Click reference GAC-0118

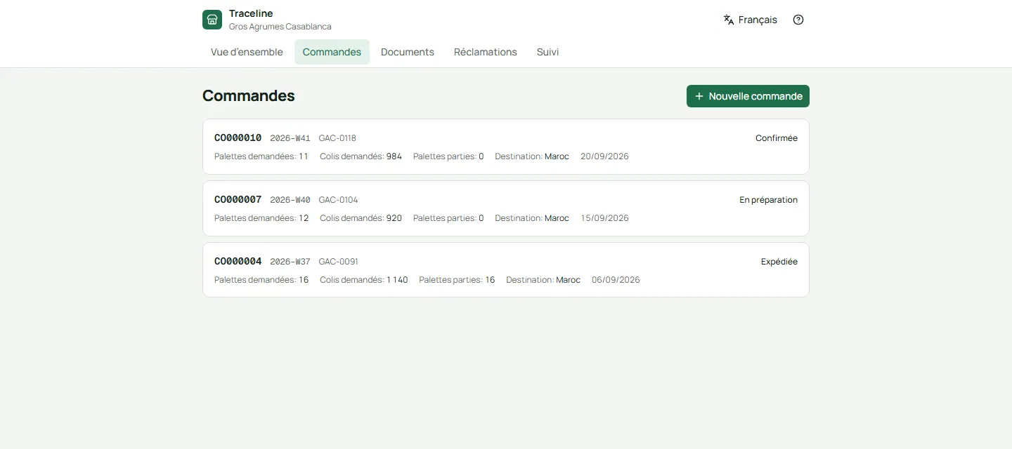tap(337, 138)
